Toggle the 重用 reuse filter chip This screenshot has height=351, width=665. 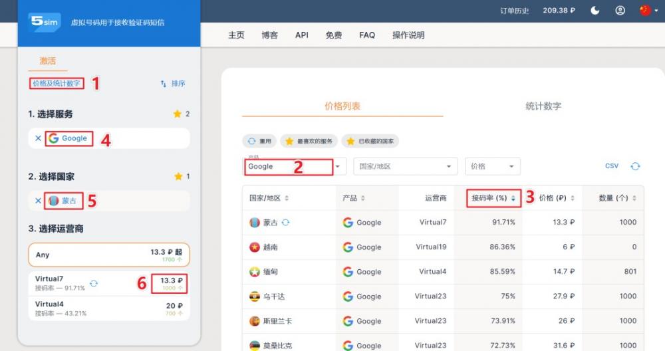point(259,141)
